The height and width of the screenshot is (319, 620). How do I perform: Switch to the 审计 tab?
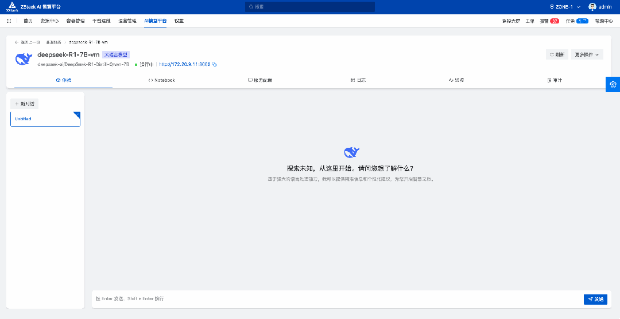point(555,80)
